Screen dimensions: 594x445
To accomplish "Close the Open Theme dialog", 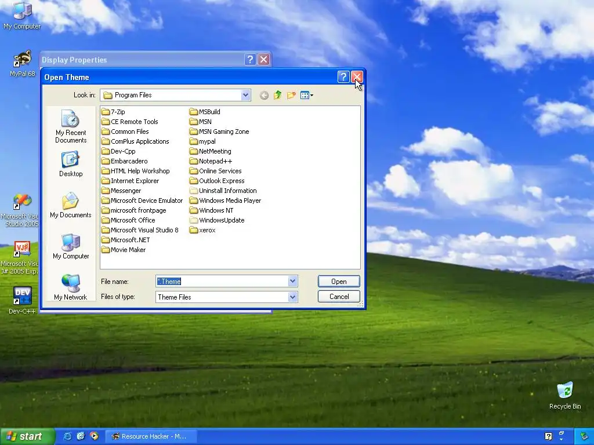I will [x=357, y=77].
